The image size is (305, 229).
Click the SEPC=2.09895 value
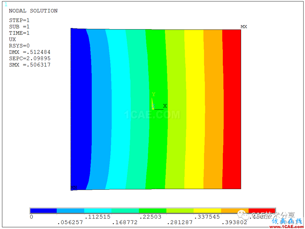[29, 58]
